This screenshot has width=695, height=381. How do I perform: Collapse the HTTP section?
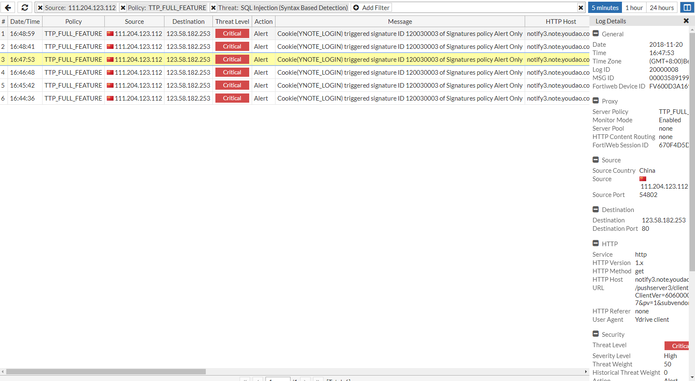(x=596, y=243)
